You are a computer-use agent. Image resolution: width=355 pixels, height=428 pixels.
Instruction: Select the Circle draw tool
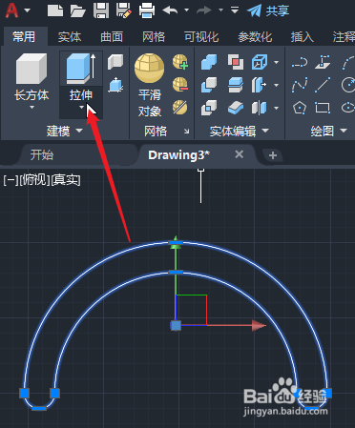pyautogui.click(x=347, y=85)
